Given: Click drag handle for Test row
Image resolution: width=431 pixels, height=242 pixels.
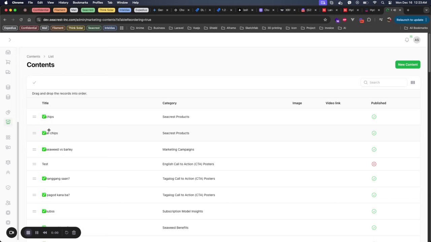Looking at the screenshot, I should [34, 164].
